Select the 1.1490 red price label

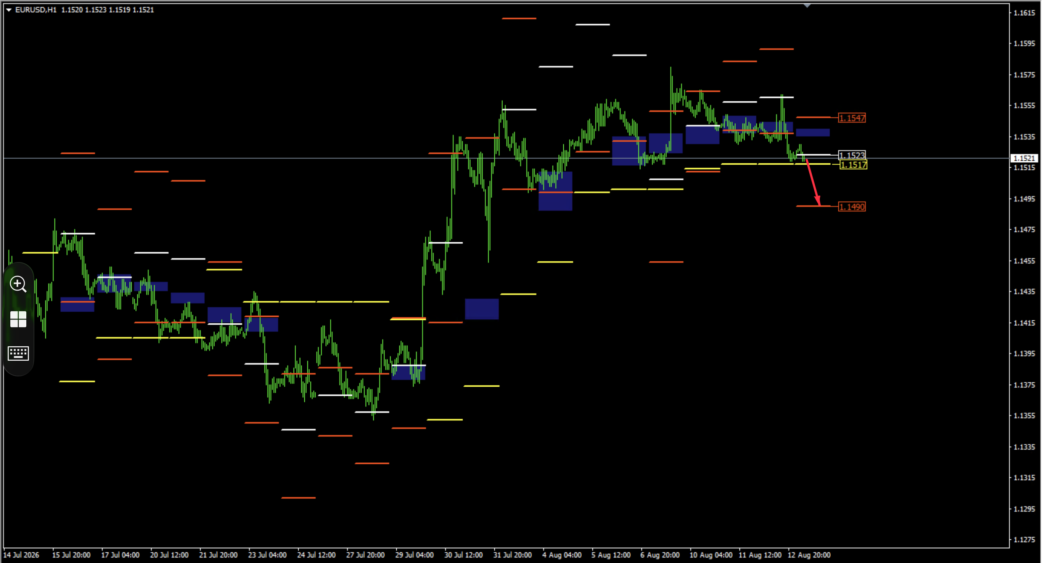pos(852,207)
